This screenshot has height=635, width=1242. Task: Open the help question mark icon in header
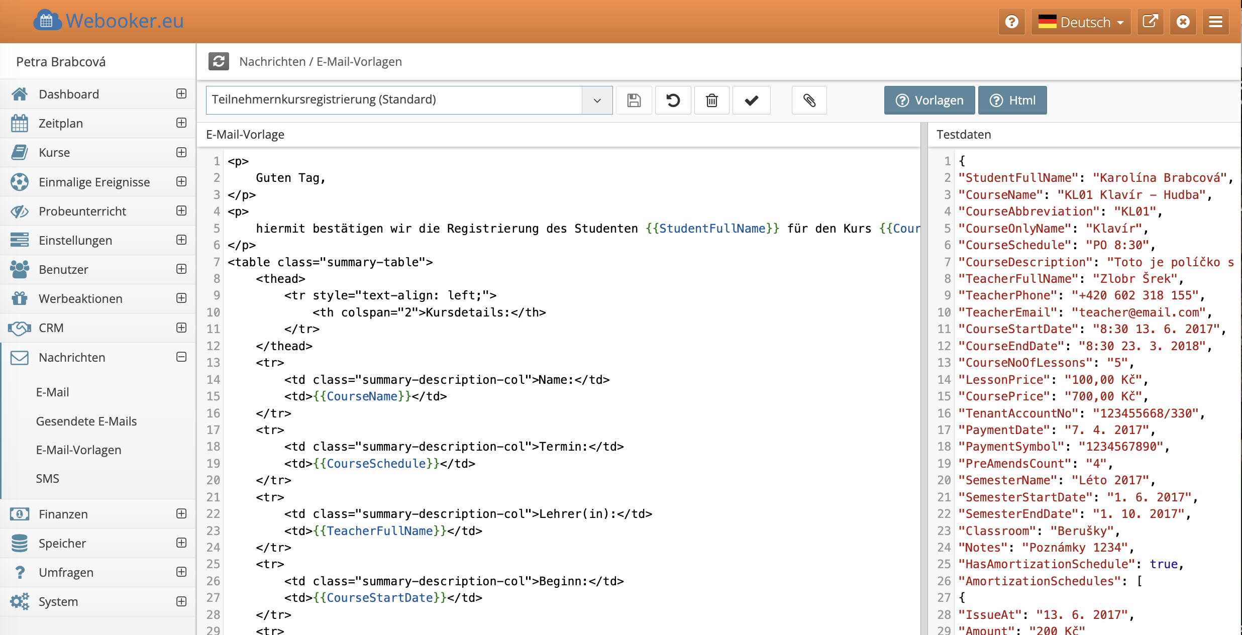coord(1011,22)
